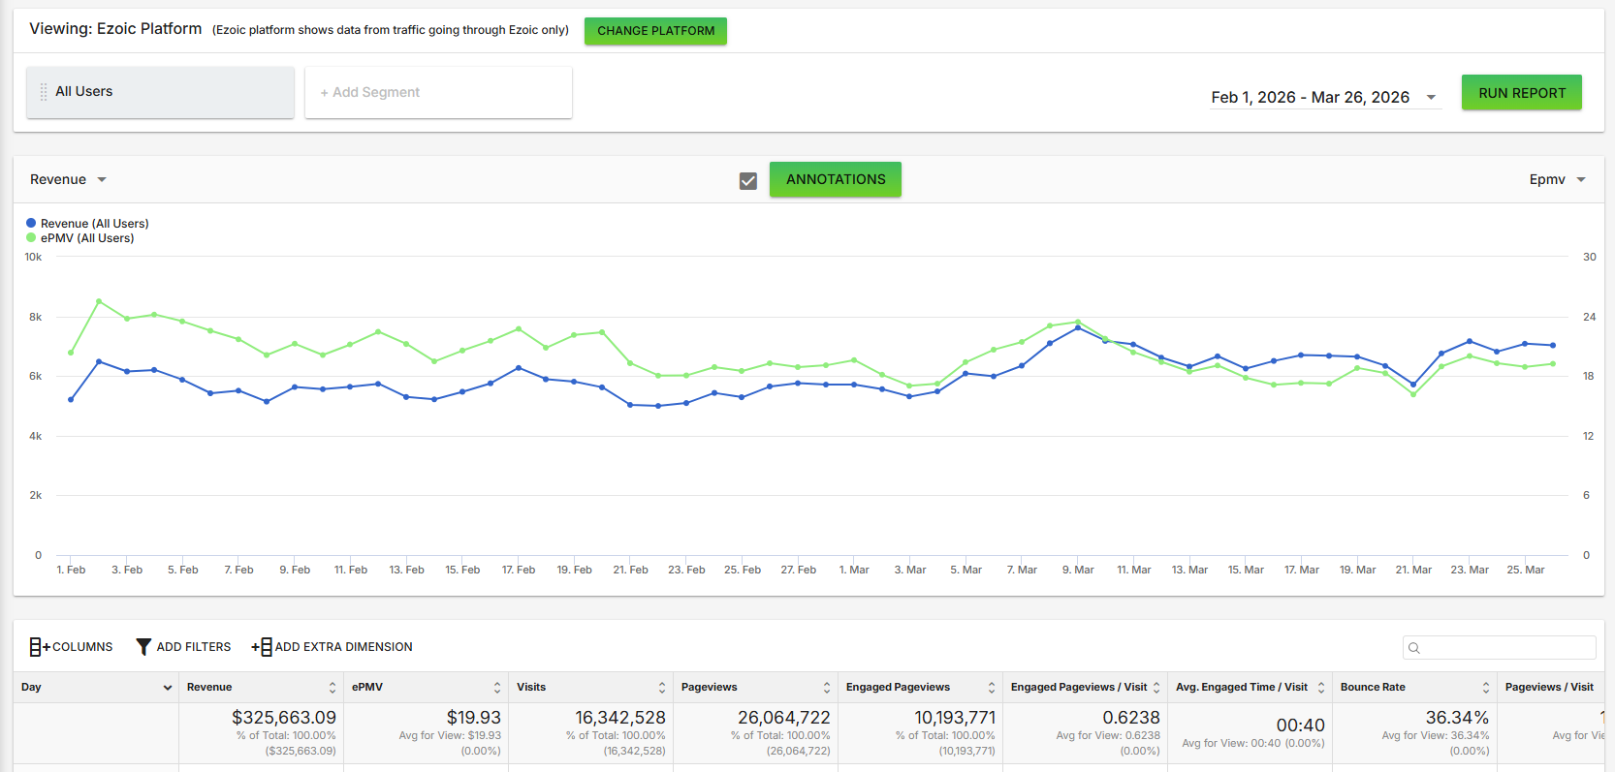The width and height of the screenshot is (1615, 772).
Task: Sort by the Revenue column arrows
Action: tap(332, 688)
